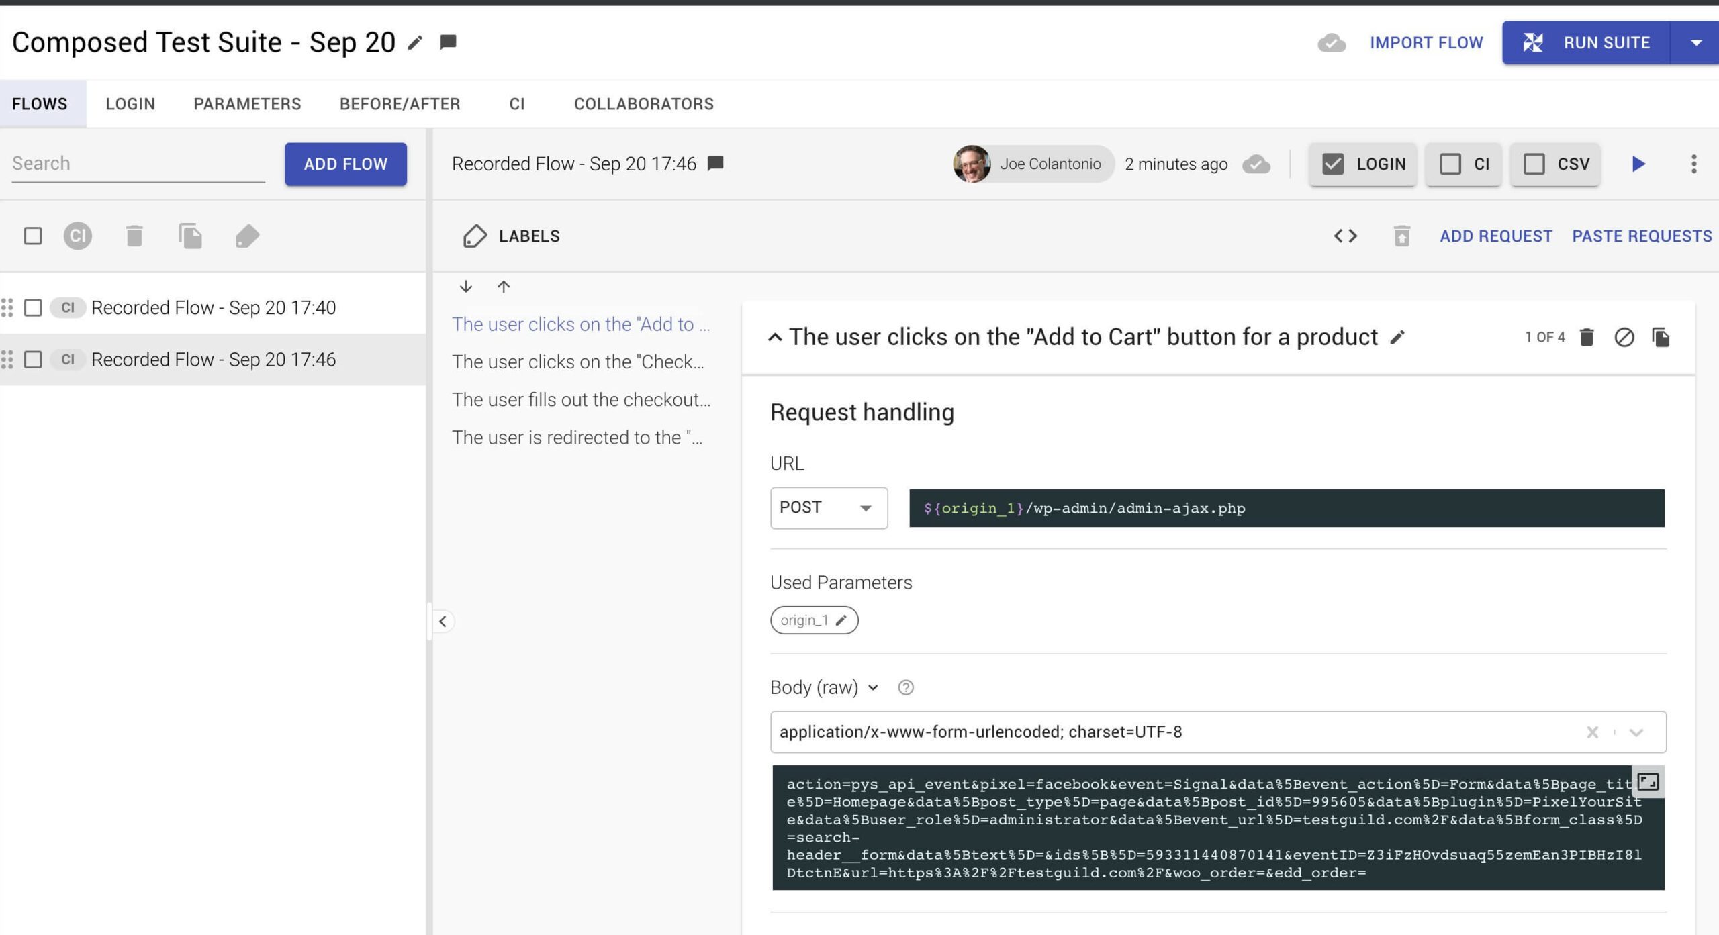Click the delete trash icon on request
The image size is (1719, 935).
[1587, 336]
